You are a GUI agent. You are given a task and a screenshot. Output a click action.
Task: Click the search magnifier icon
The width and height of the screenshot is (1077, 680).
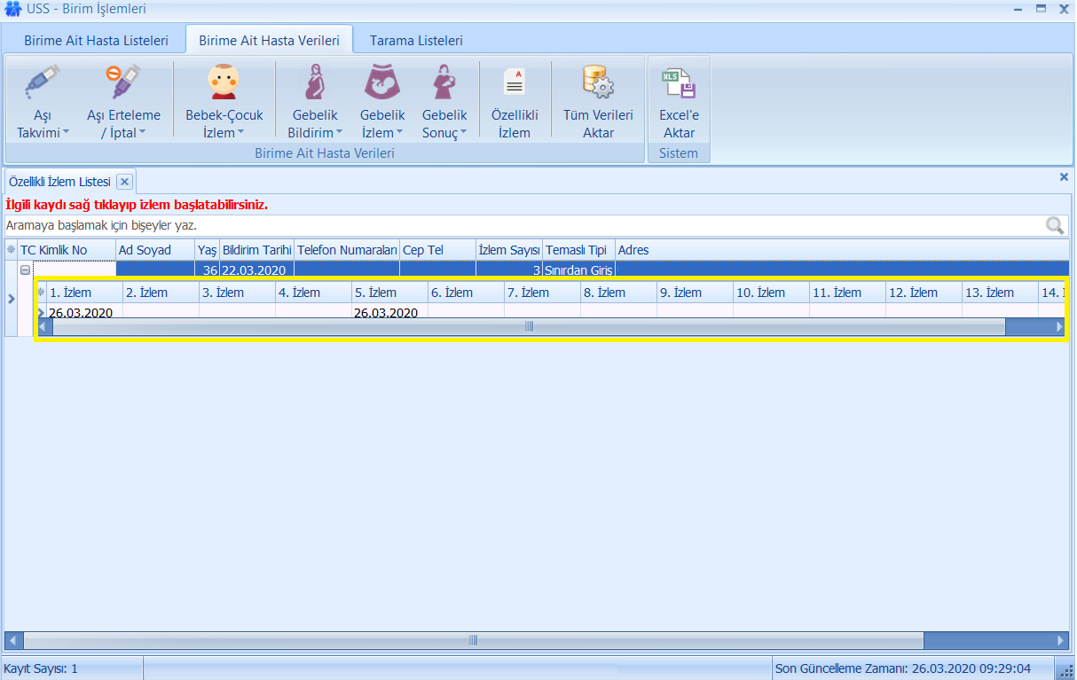tap(1054, 225)
